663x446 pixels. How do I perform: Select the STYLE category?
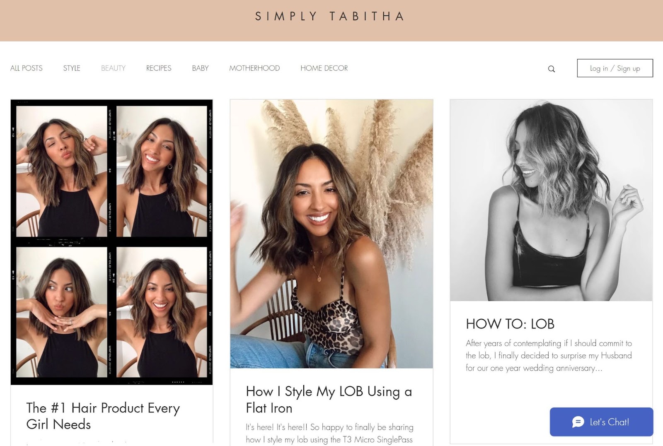72,68
